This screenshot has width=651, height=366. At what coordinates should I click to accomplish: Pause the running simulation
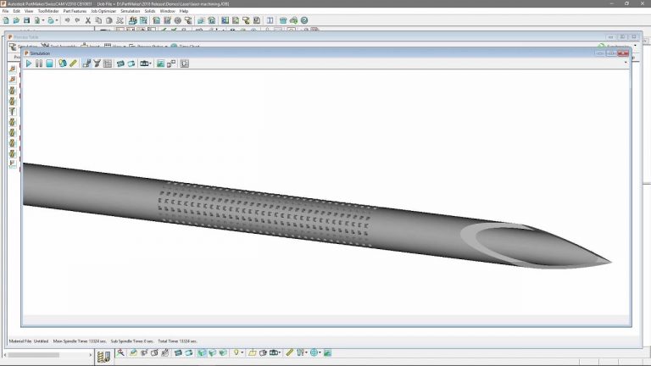[39, 64]
